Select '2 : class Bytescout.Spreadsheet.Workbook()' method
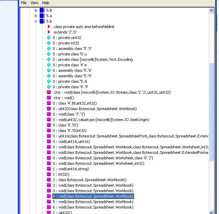The height and width of the screenshot is (214, 219). tap(90, 180)
